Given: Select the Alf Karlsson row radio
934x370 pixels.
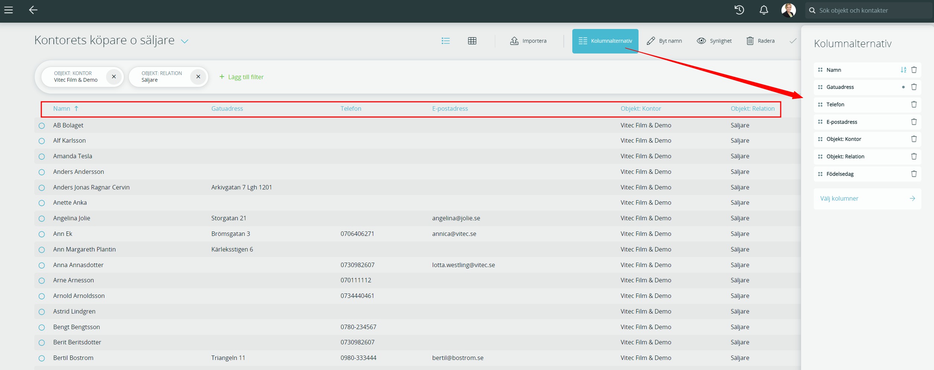Looking at the screenshot, I should 42,141.
